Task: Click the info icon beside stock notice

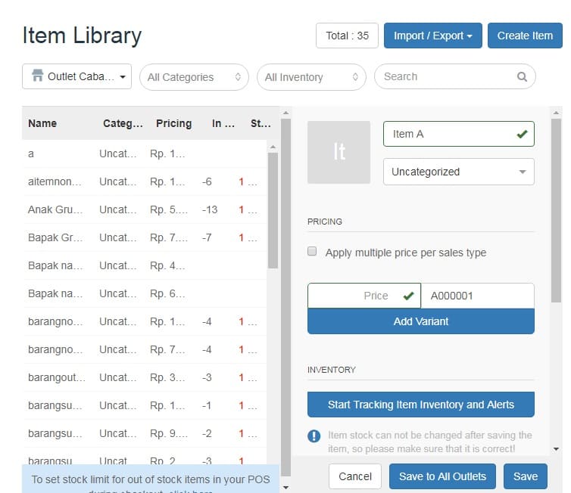Action: pos(314,436)
